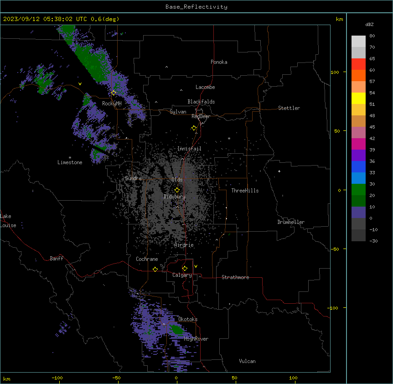The image size is (393, 384).
Task: Click the Didsbury town label
Action: coord(175,197)
